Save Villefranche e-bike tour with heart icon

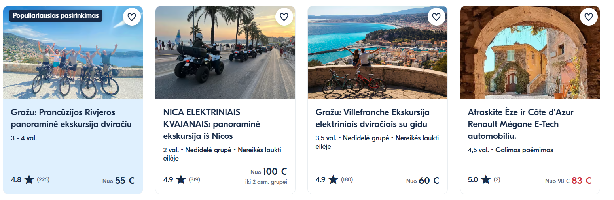click(436, 17)
